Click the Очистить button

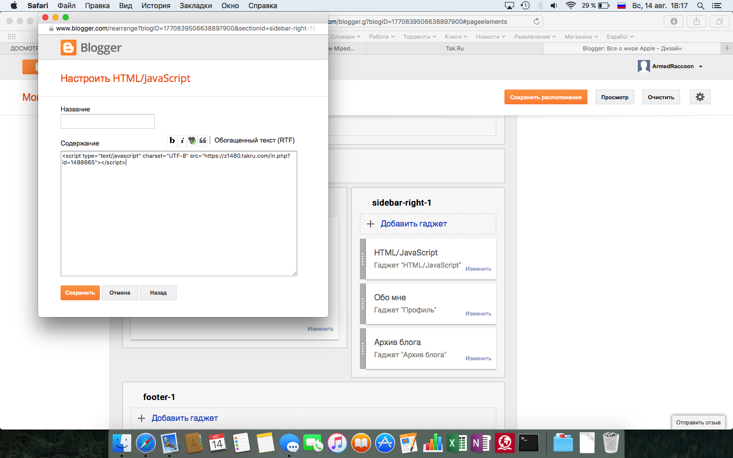(661, 97)
